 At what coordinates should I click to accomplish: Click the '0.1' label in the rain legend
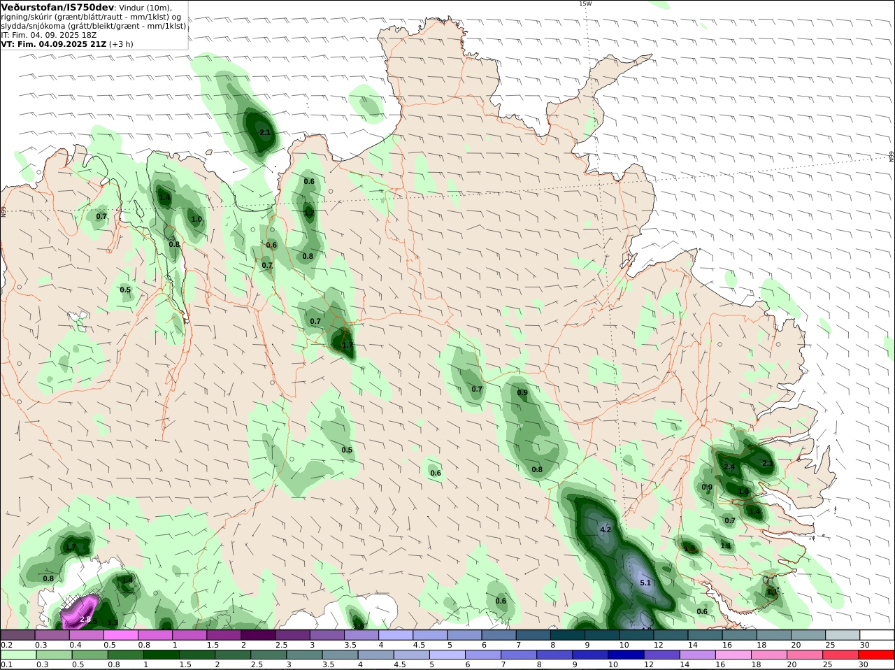pyautogui.click(x=6, y=664)
